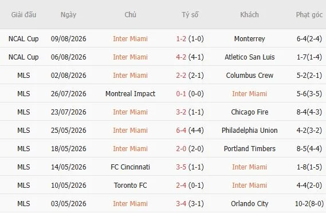The image size is (326, 213).
Task: Click the Chicago Fire team name
Action: (x=249, y=112)
